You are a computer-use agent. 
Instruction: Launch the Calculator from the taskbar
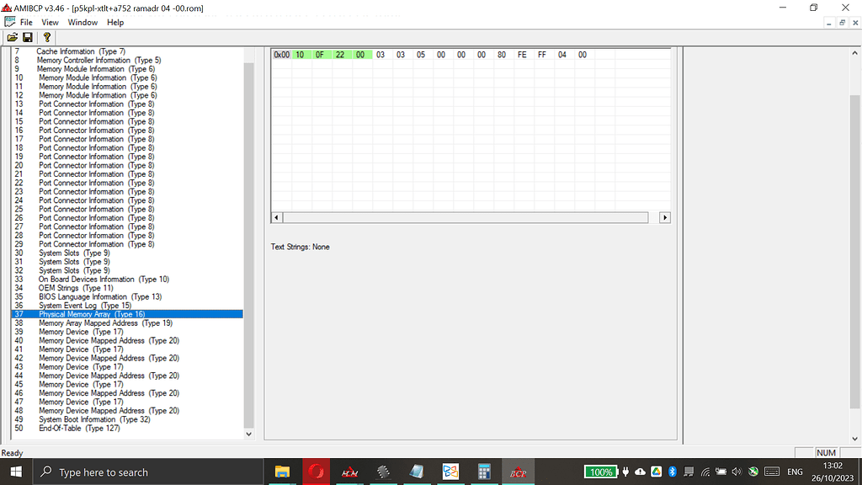[484, 472]
